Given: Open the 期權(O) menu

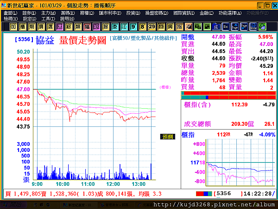Looking at the screenshot, I should 87,13.
